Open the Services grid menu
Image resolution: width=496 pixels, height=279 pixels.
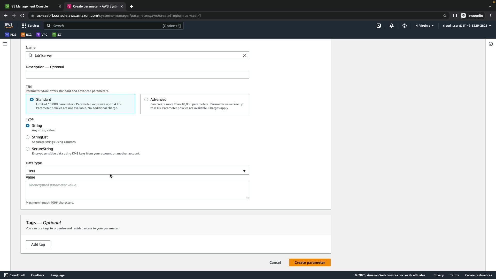coord(30,26)
